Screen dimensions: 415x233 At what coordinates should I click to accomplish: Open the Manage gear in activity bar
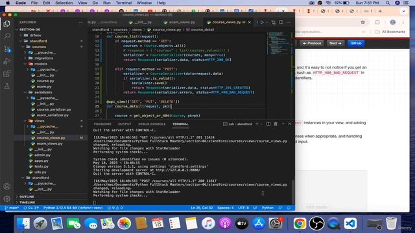pos(7,199)
